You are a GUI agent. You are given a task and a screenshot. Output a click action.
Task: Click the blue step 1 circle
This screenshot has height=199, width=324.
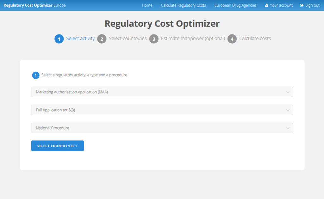pyautogui.click(x=59, y=39)
